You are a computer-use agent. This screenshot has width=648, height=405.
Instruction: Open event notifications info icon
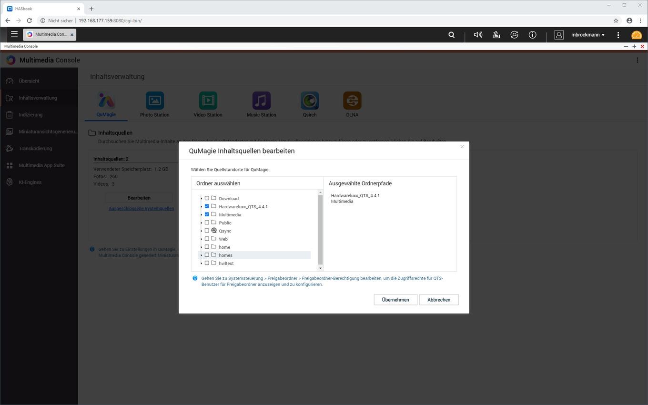point(532,35)
